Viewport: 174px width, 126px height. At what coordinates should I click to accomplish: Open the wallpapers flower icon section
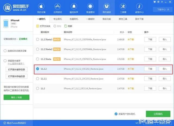click(90, 8)
